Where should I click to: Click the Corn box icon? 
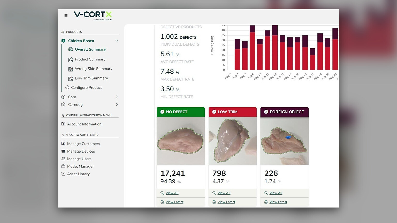(x=63, y=97)
